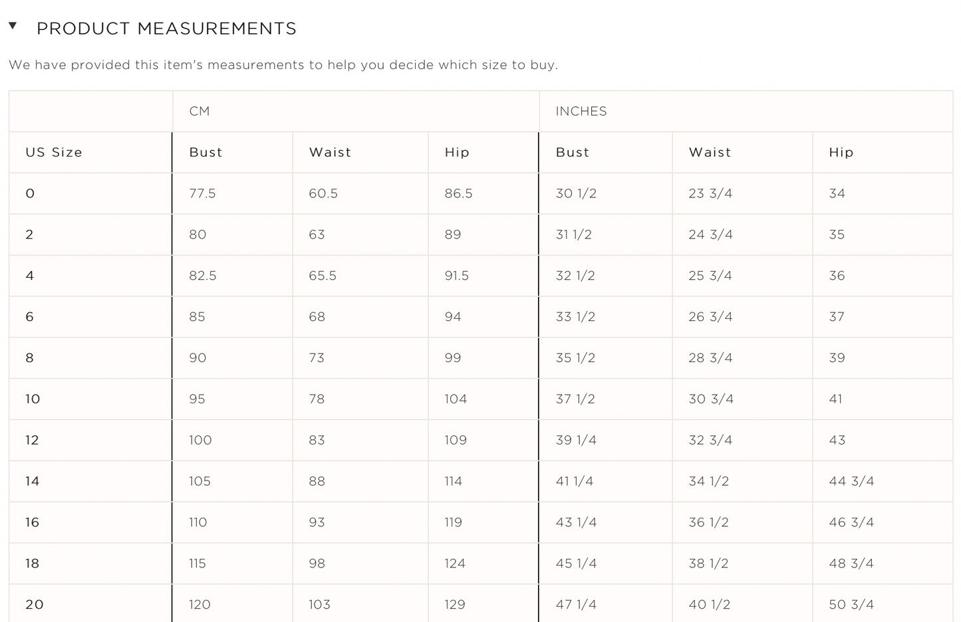This screenshot has height=622, width=961.
Task: Click the measurements help description text
Action: pos(283,65)
